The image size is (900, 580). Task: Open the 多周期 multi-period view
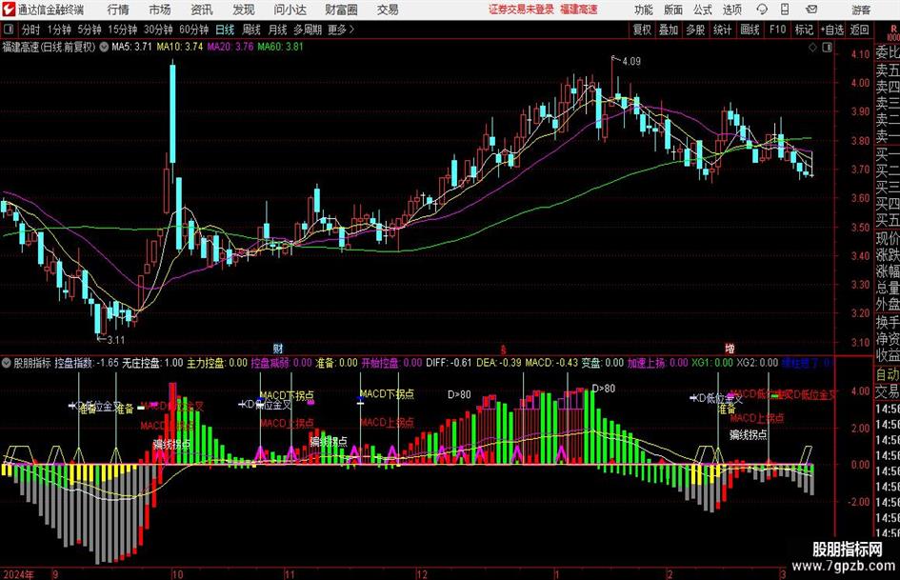coord(307,30)
